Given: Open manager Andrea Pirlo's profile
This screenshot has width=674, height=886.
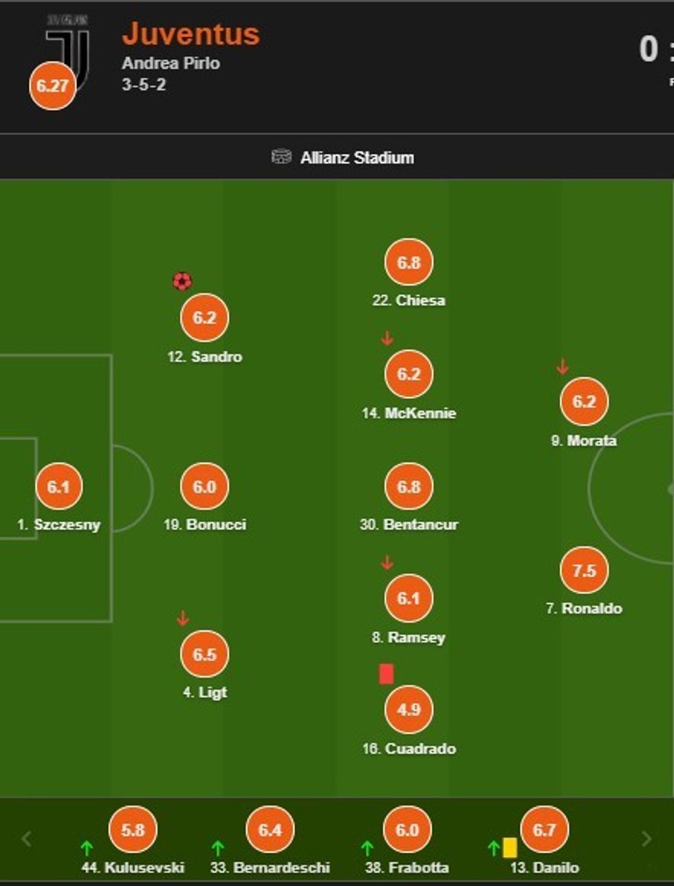Looking at the screenshot, I should tap(171, 63).
